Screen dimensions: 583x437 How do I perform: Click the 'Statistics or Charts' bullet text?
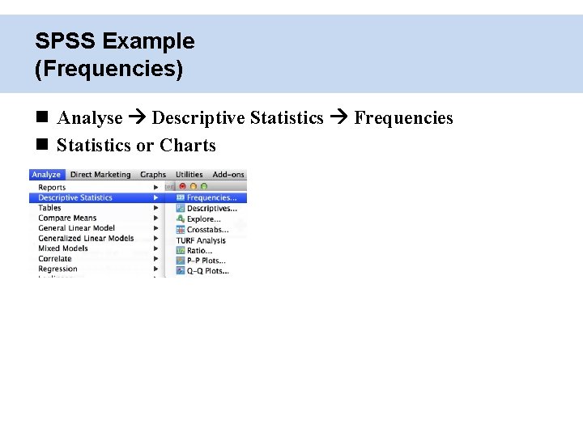point(136,145)
